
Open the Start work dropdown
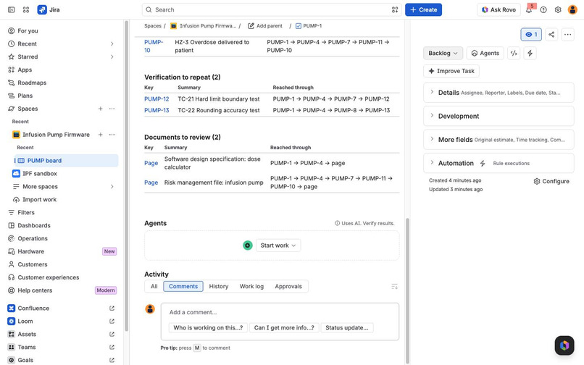tap(278, 246)
